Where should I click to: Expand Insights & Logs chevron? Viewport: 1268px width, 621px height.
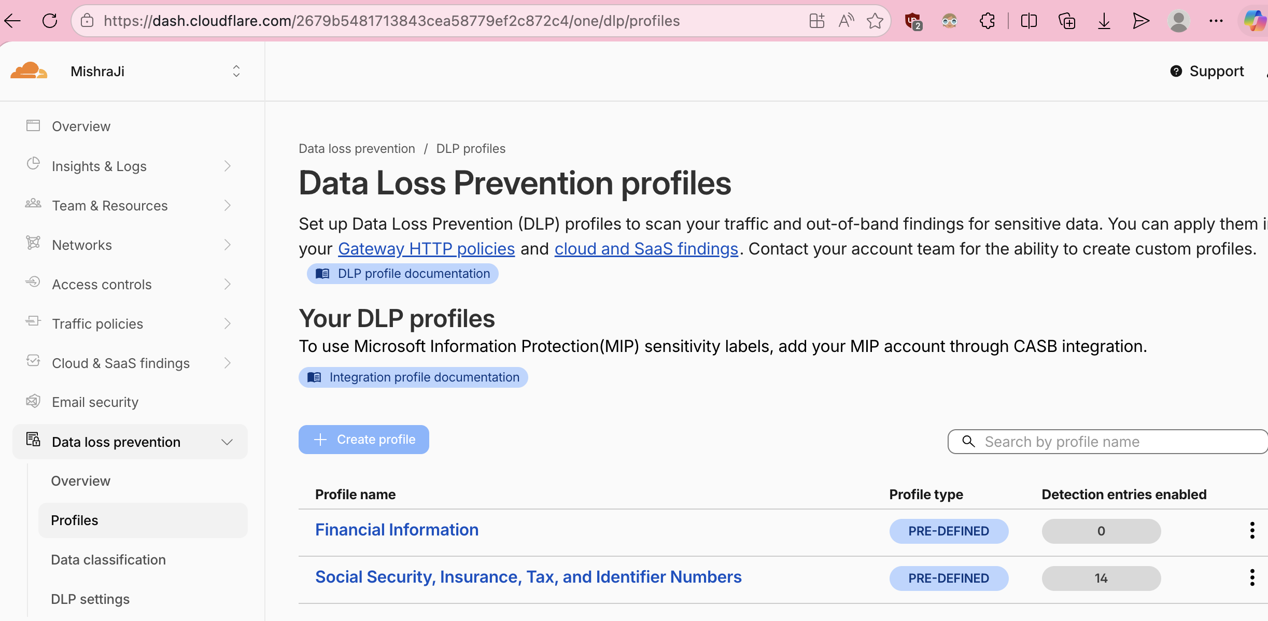click(x=227, y=166)
